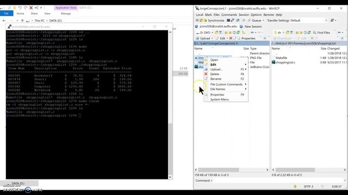Viewport: 348px width, 195px height.
Task: Choose Edit in the context menu
Action: coord(226,64)
